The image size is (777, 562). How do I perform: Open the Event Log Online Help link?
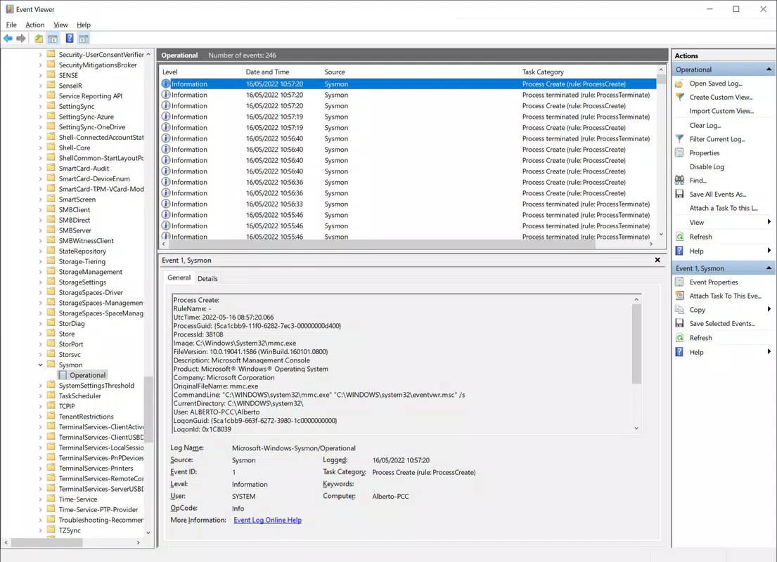[268, 520]
